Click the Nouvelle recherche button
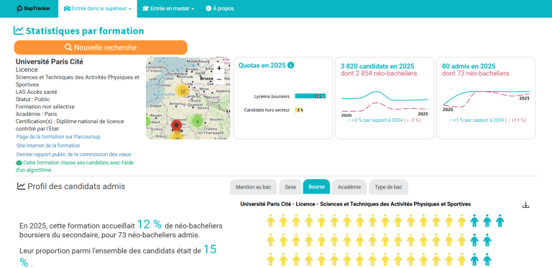This screenshot has width=552, height=268. pyautogui.click(x=101, y=47)
